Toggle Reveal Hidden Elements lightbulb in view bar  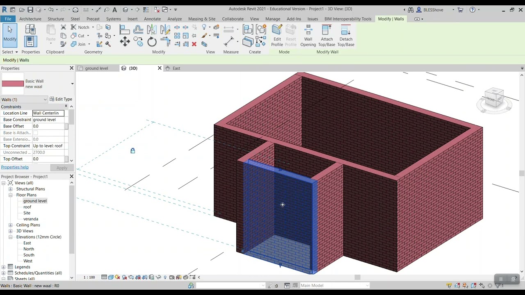point(165,277)
